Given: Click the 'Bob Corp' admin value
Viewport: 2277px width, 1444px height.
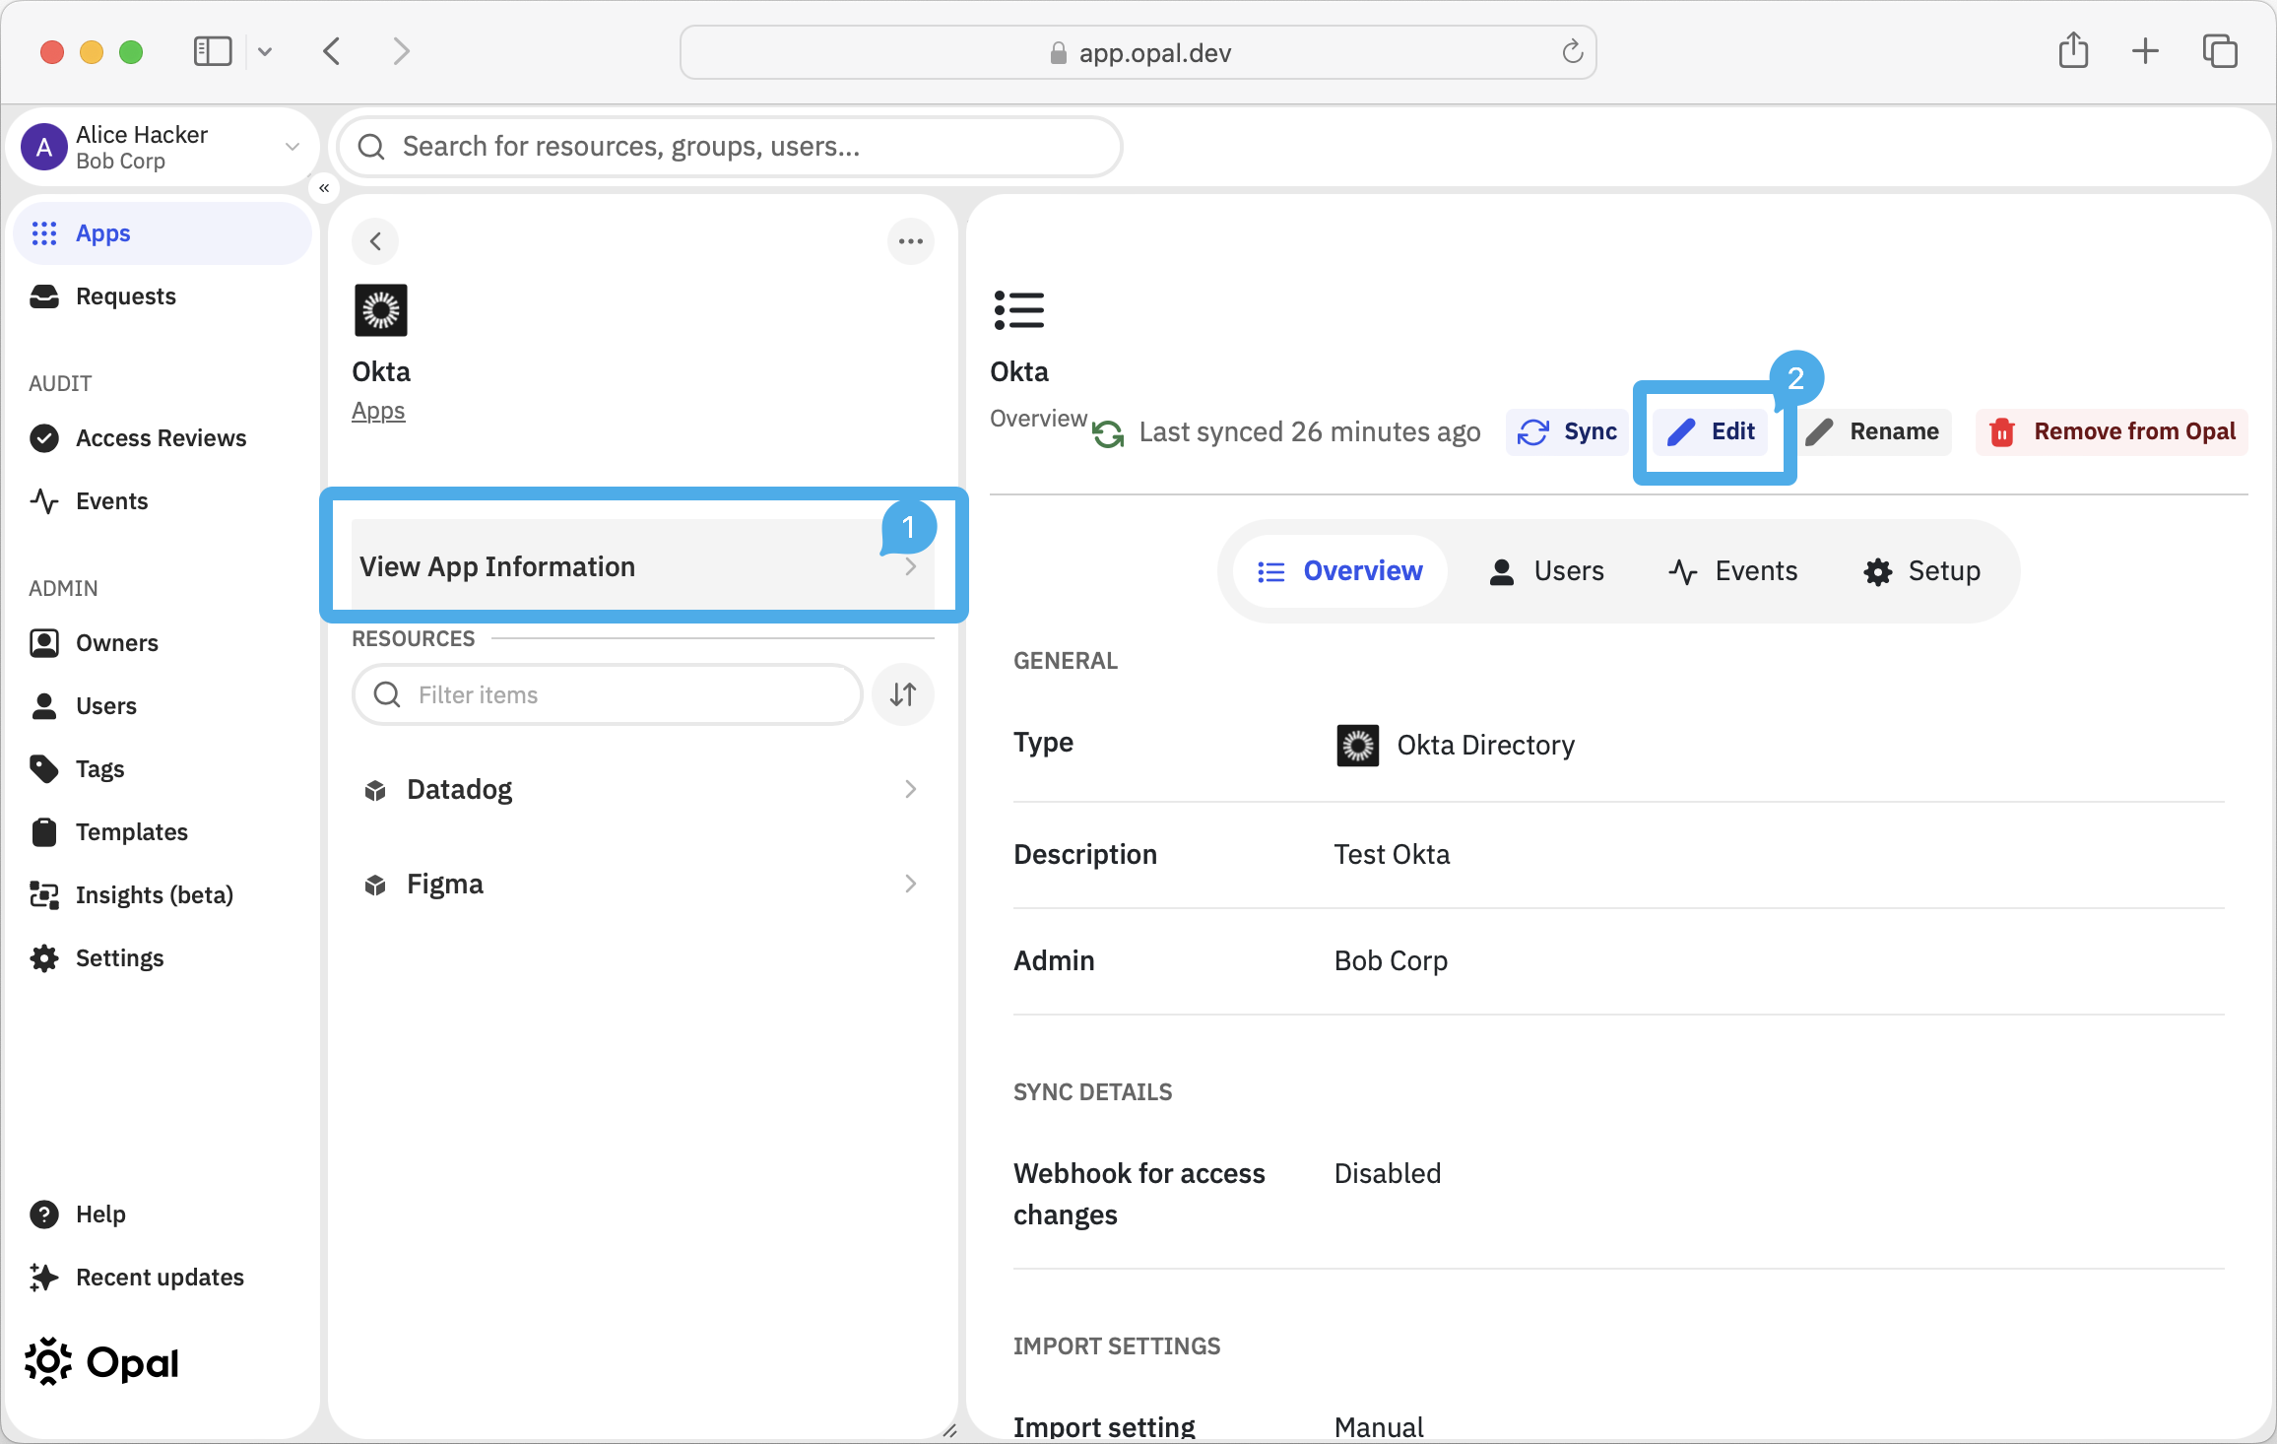Looking at the screenshot, I should click(1391, 961).
